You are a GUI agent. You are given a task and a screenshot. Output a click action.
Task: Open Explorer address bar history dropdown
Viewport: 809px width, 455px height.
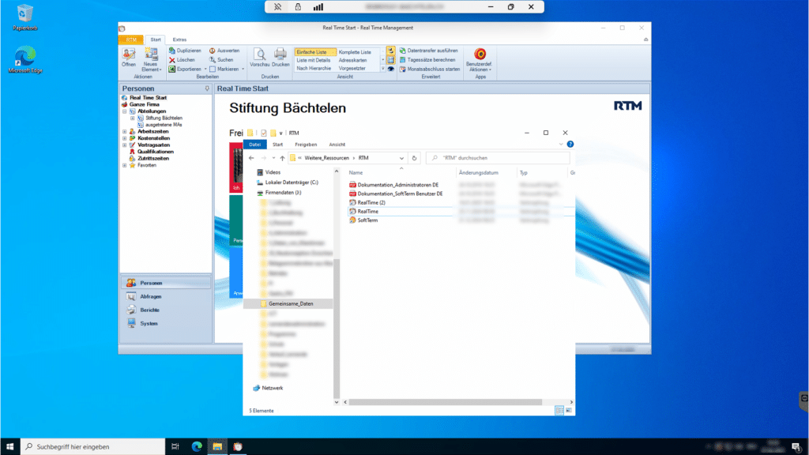pyautogui.click(x=401, y=158)
